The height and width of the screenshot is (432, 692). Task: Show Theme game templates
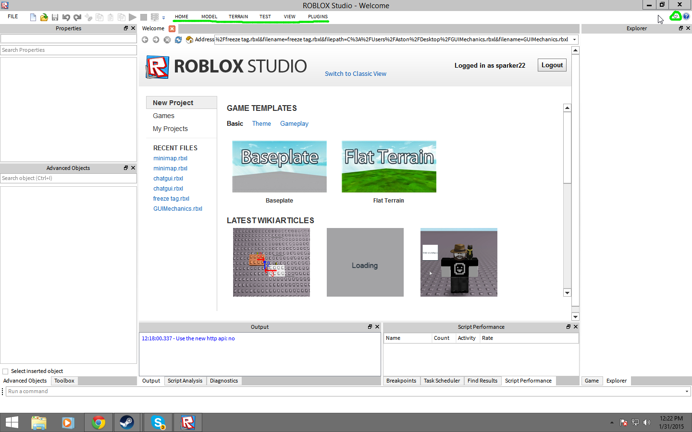click(x=261, y=124)
